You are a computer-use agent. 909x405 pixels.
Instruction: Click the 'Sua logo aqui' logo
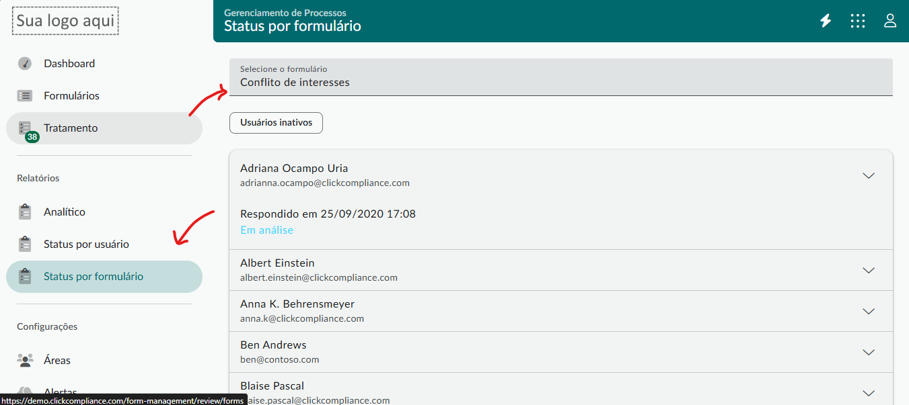point(66,21)
